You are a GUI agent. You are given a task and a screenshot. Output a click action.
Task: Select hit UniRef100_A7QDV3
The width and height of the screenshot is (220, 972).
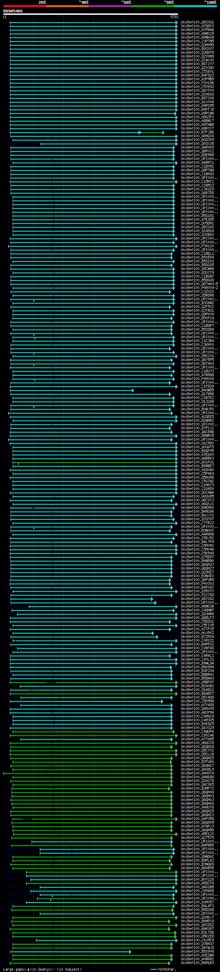197,26
